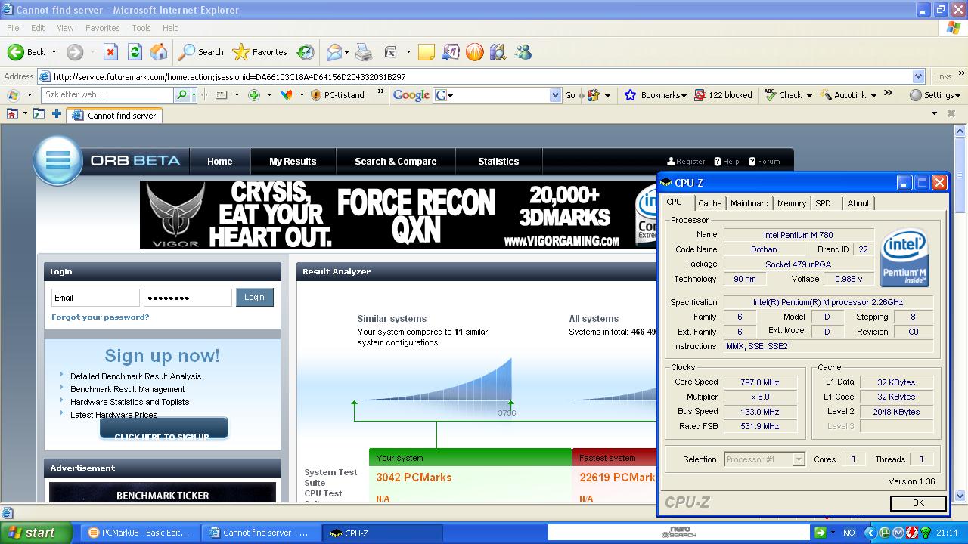
Task: Click the Email input field
Action: coord(95,298)
